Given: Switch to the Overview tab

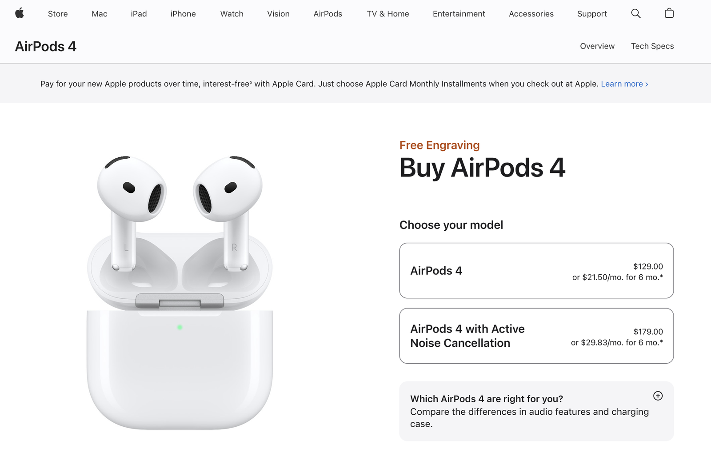Looking at the screenshot, I should tap(597, 46).
